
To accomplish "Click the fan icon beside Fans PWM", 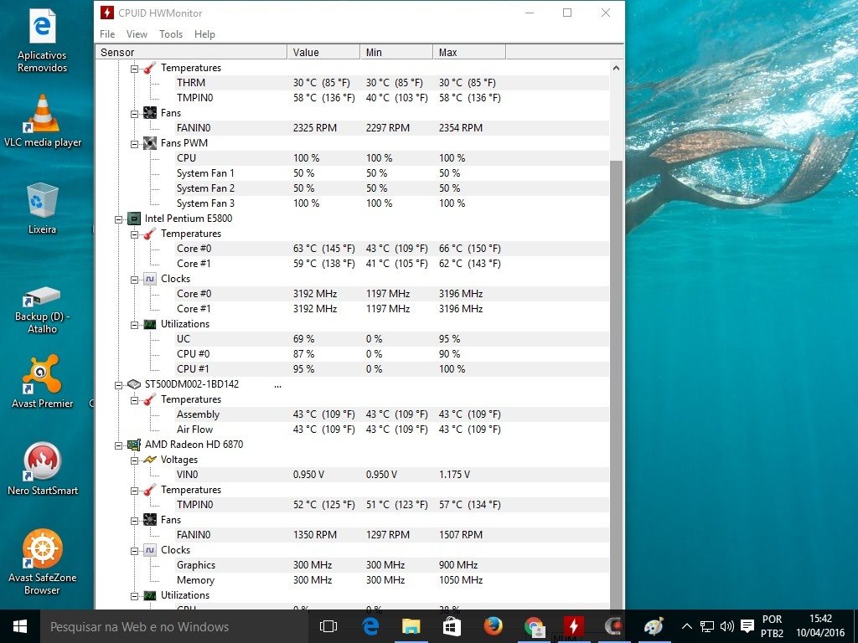I will tap(150, 143).
